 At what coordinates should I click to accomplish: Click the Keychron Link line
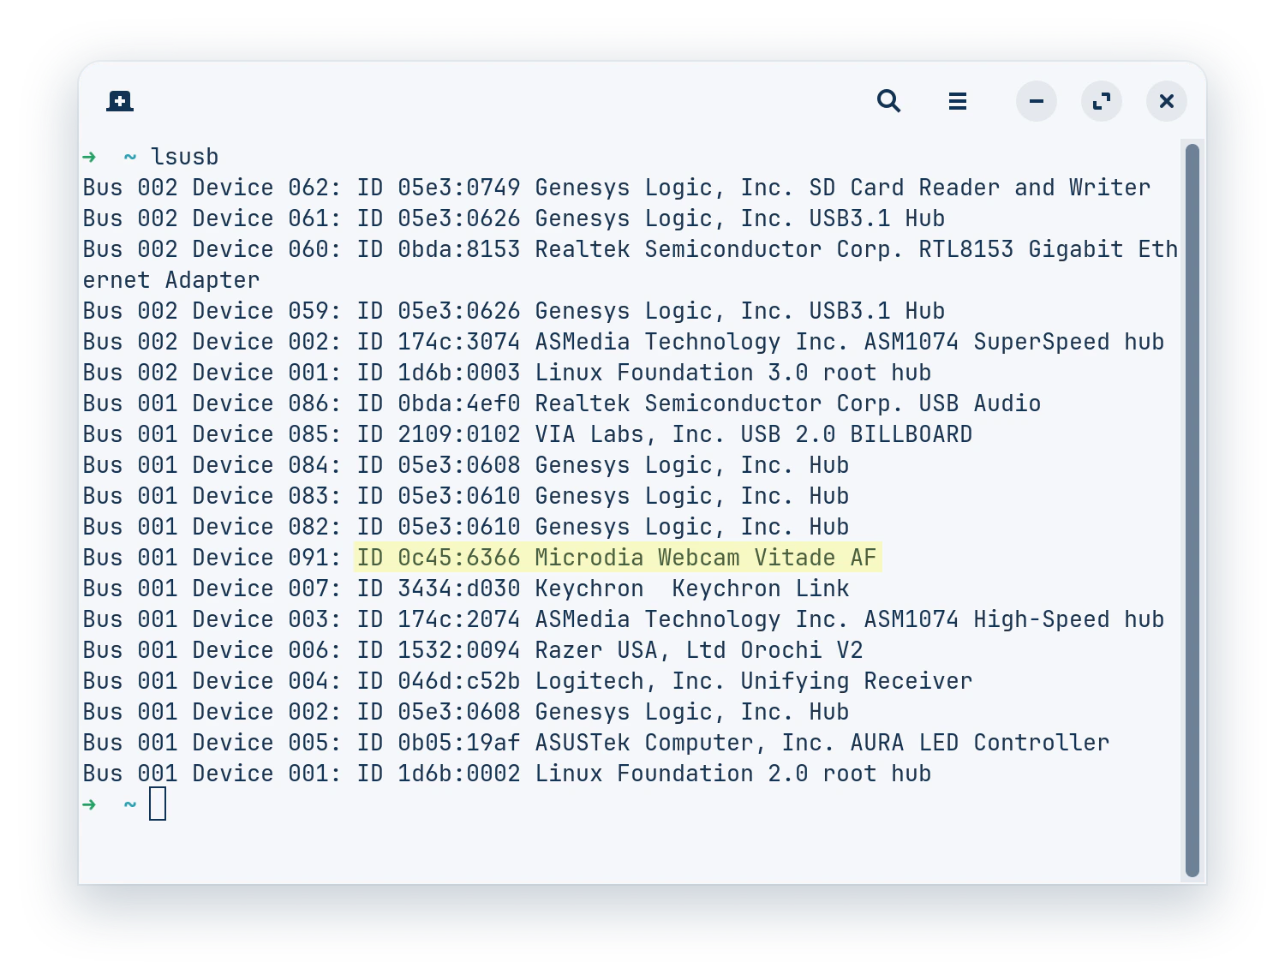[466, 589]
